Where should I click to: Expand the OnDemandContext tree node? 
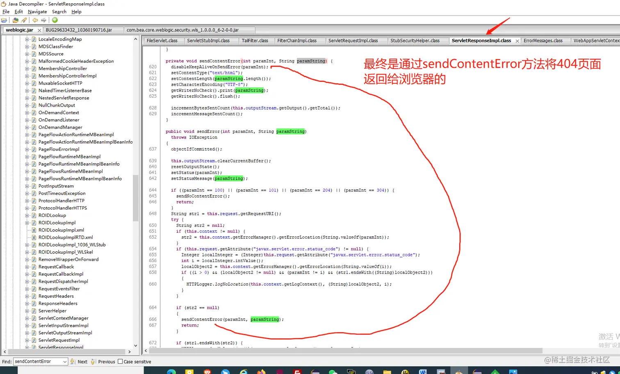[27, 113]
